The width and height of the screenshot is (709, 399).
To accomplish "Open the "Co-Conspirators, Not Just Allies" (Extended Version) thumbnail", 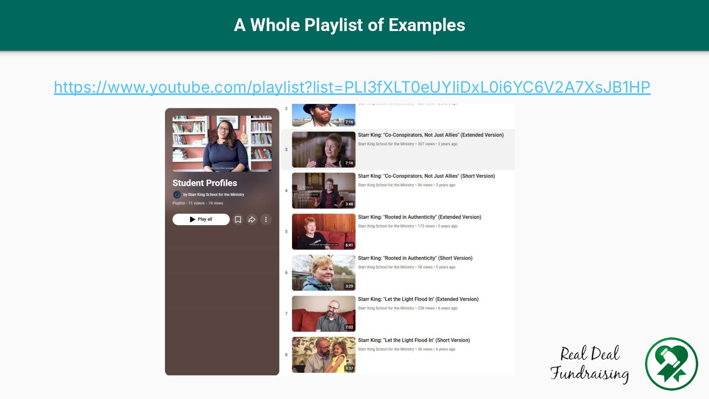I will [x=323, y=150].
